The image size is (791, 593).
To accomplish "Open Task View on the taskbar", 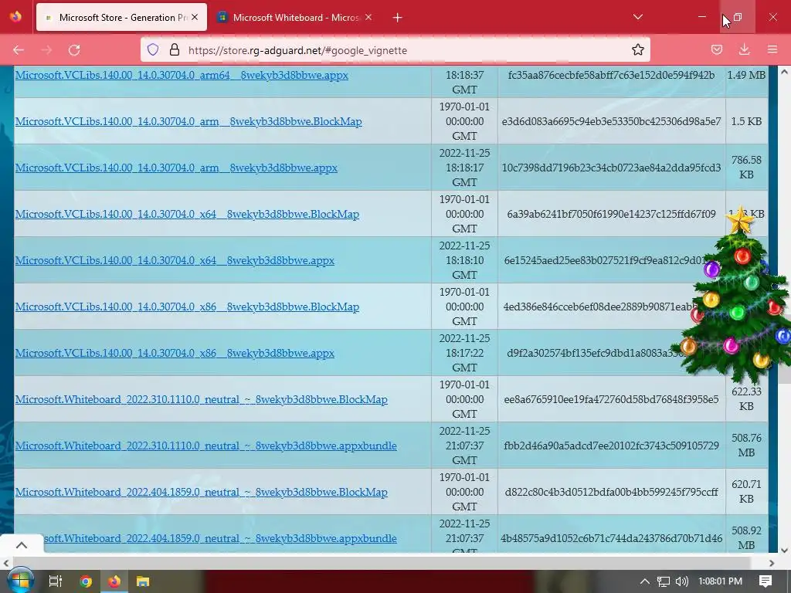I will point(55,581).
